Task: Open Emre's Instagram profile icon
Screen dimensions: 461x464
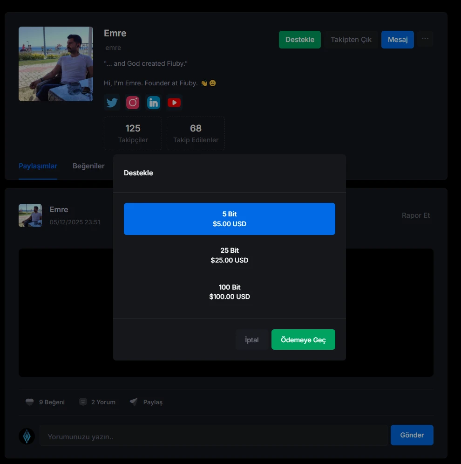Action: (133, 103)
